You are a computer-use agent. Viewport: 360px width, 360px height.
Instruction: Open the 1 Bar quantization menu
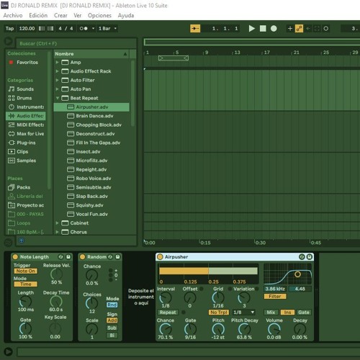tap(107, 29)
